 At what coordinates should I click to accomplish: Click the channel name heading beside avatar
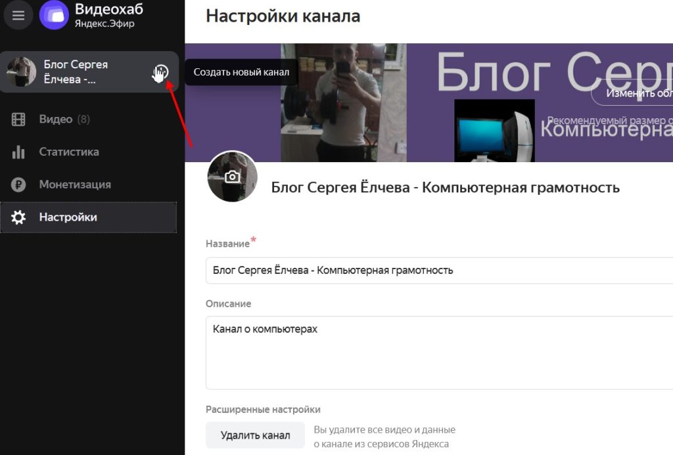[445, 187]
